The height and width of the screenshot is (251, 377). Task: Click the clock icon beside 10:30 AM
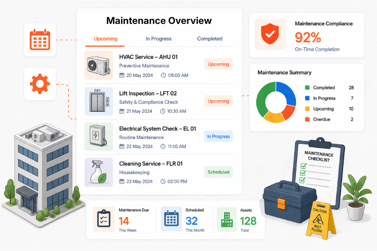163,111
